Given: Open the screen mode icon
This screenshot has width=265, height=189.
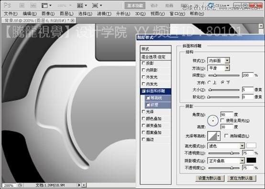Looking at the screenshot, I should click(x=97, y=6).
